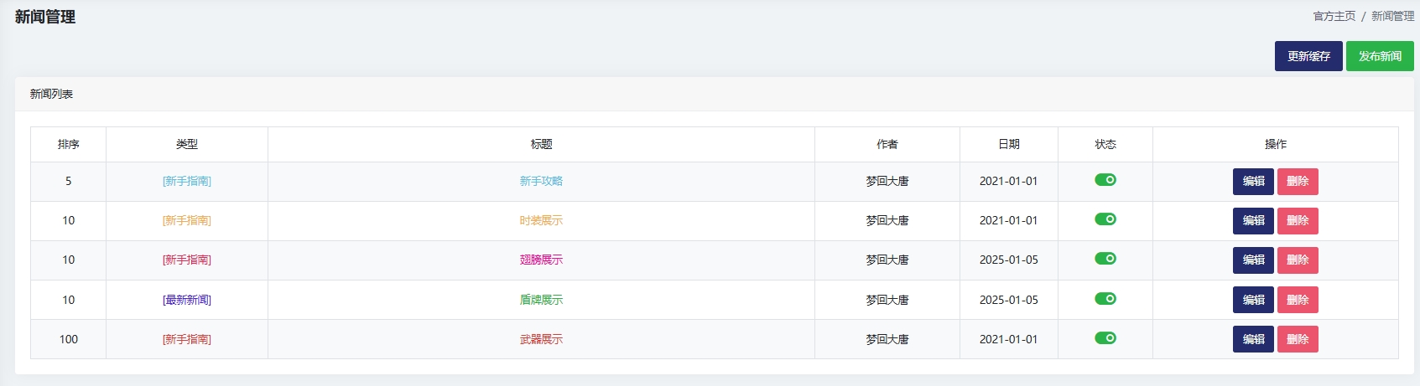Delete the 新手攻略 news entry

click(x=1297, y=182)
